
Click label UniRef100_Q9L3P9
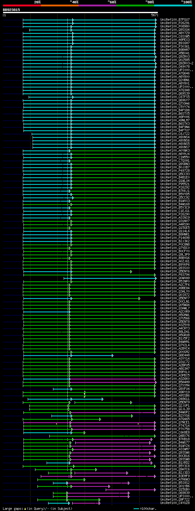pyautogui.click(x=175, y=254)
